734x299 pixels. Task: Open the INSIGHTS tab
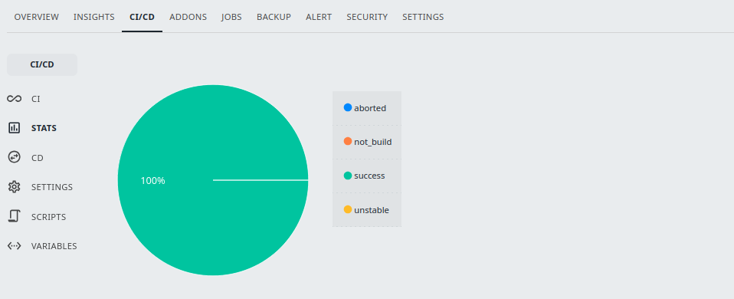point(93,17)
